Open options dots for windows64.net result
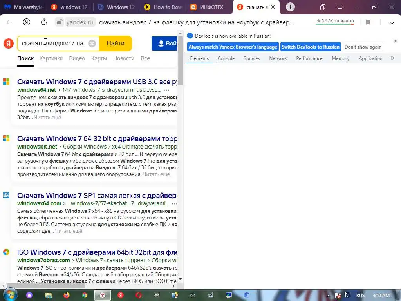Viewport: 401px width, 301px height. click(166, 90)
